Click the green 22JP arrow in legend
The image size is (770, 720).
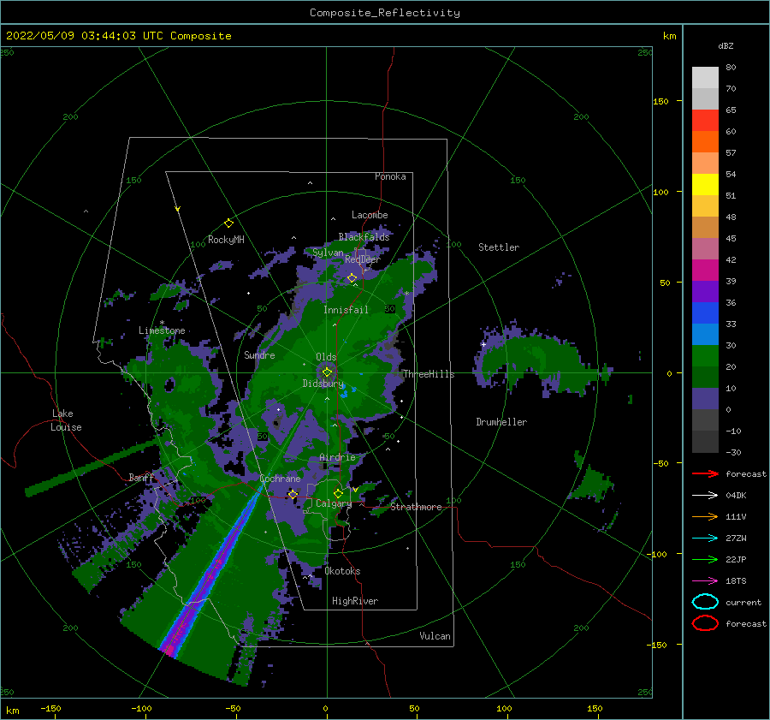(705, 559)
